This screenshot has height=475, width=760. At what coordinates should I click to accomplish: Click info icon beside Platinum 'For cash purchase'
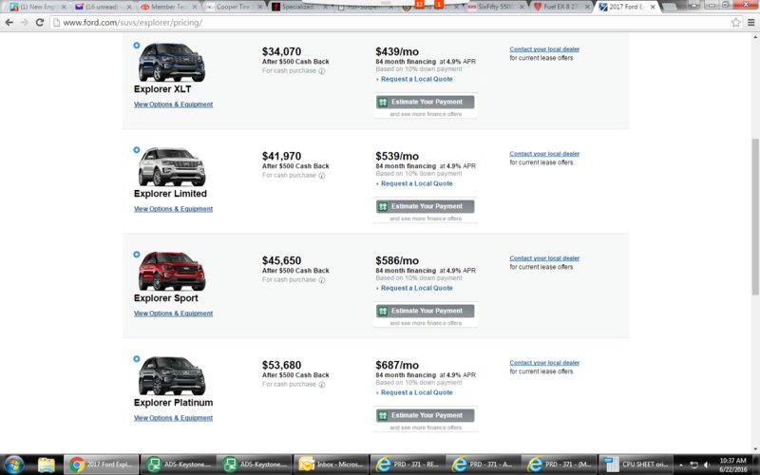tap(322, 385)
